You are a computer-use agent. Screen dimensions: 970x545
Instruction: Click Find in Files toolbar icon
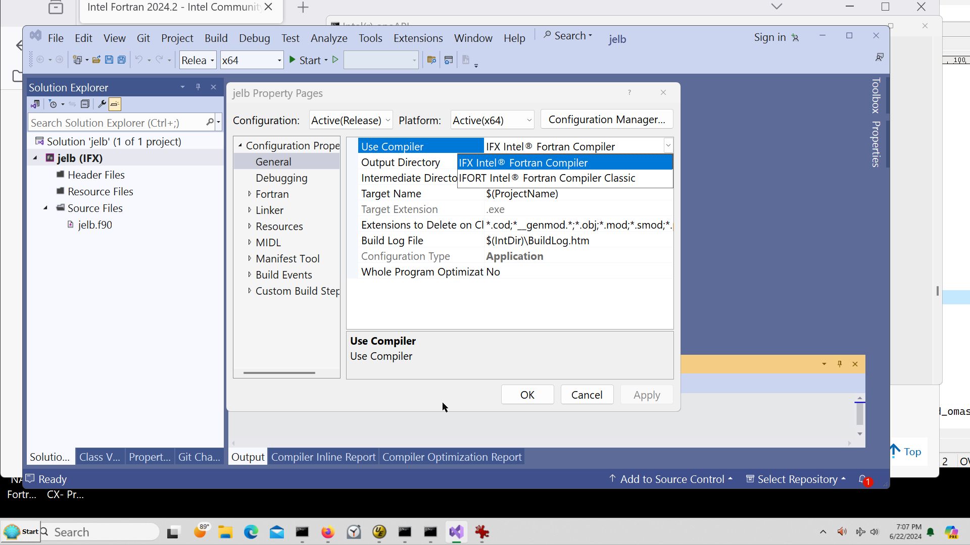pos(431,60)
